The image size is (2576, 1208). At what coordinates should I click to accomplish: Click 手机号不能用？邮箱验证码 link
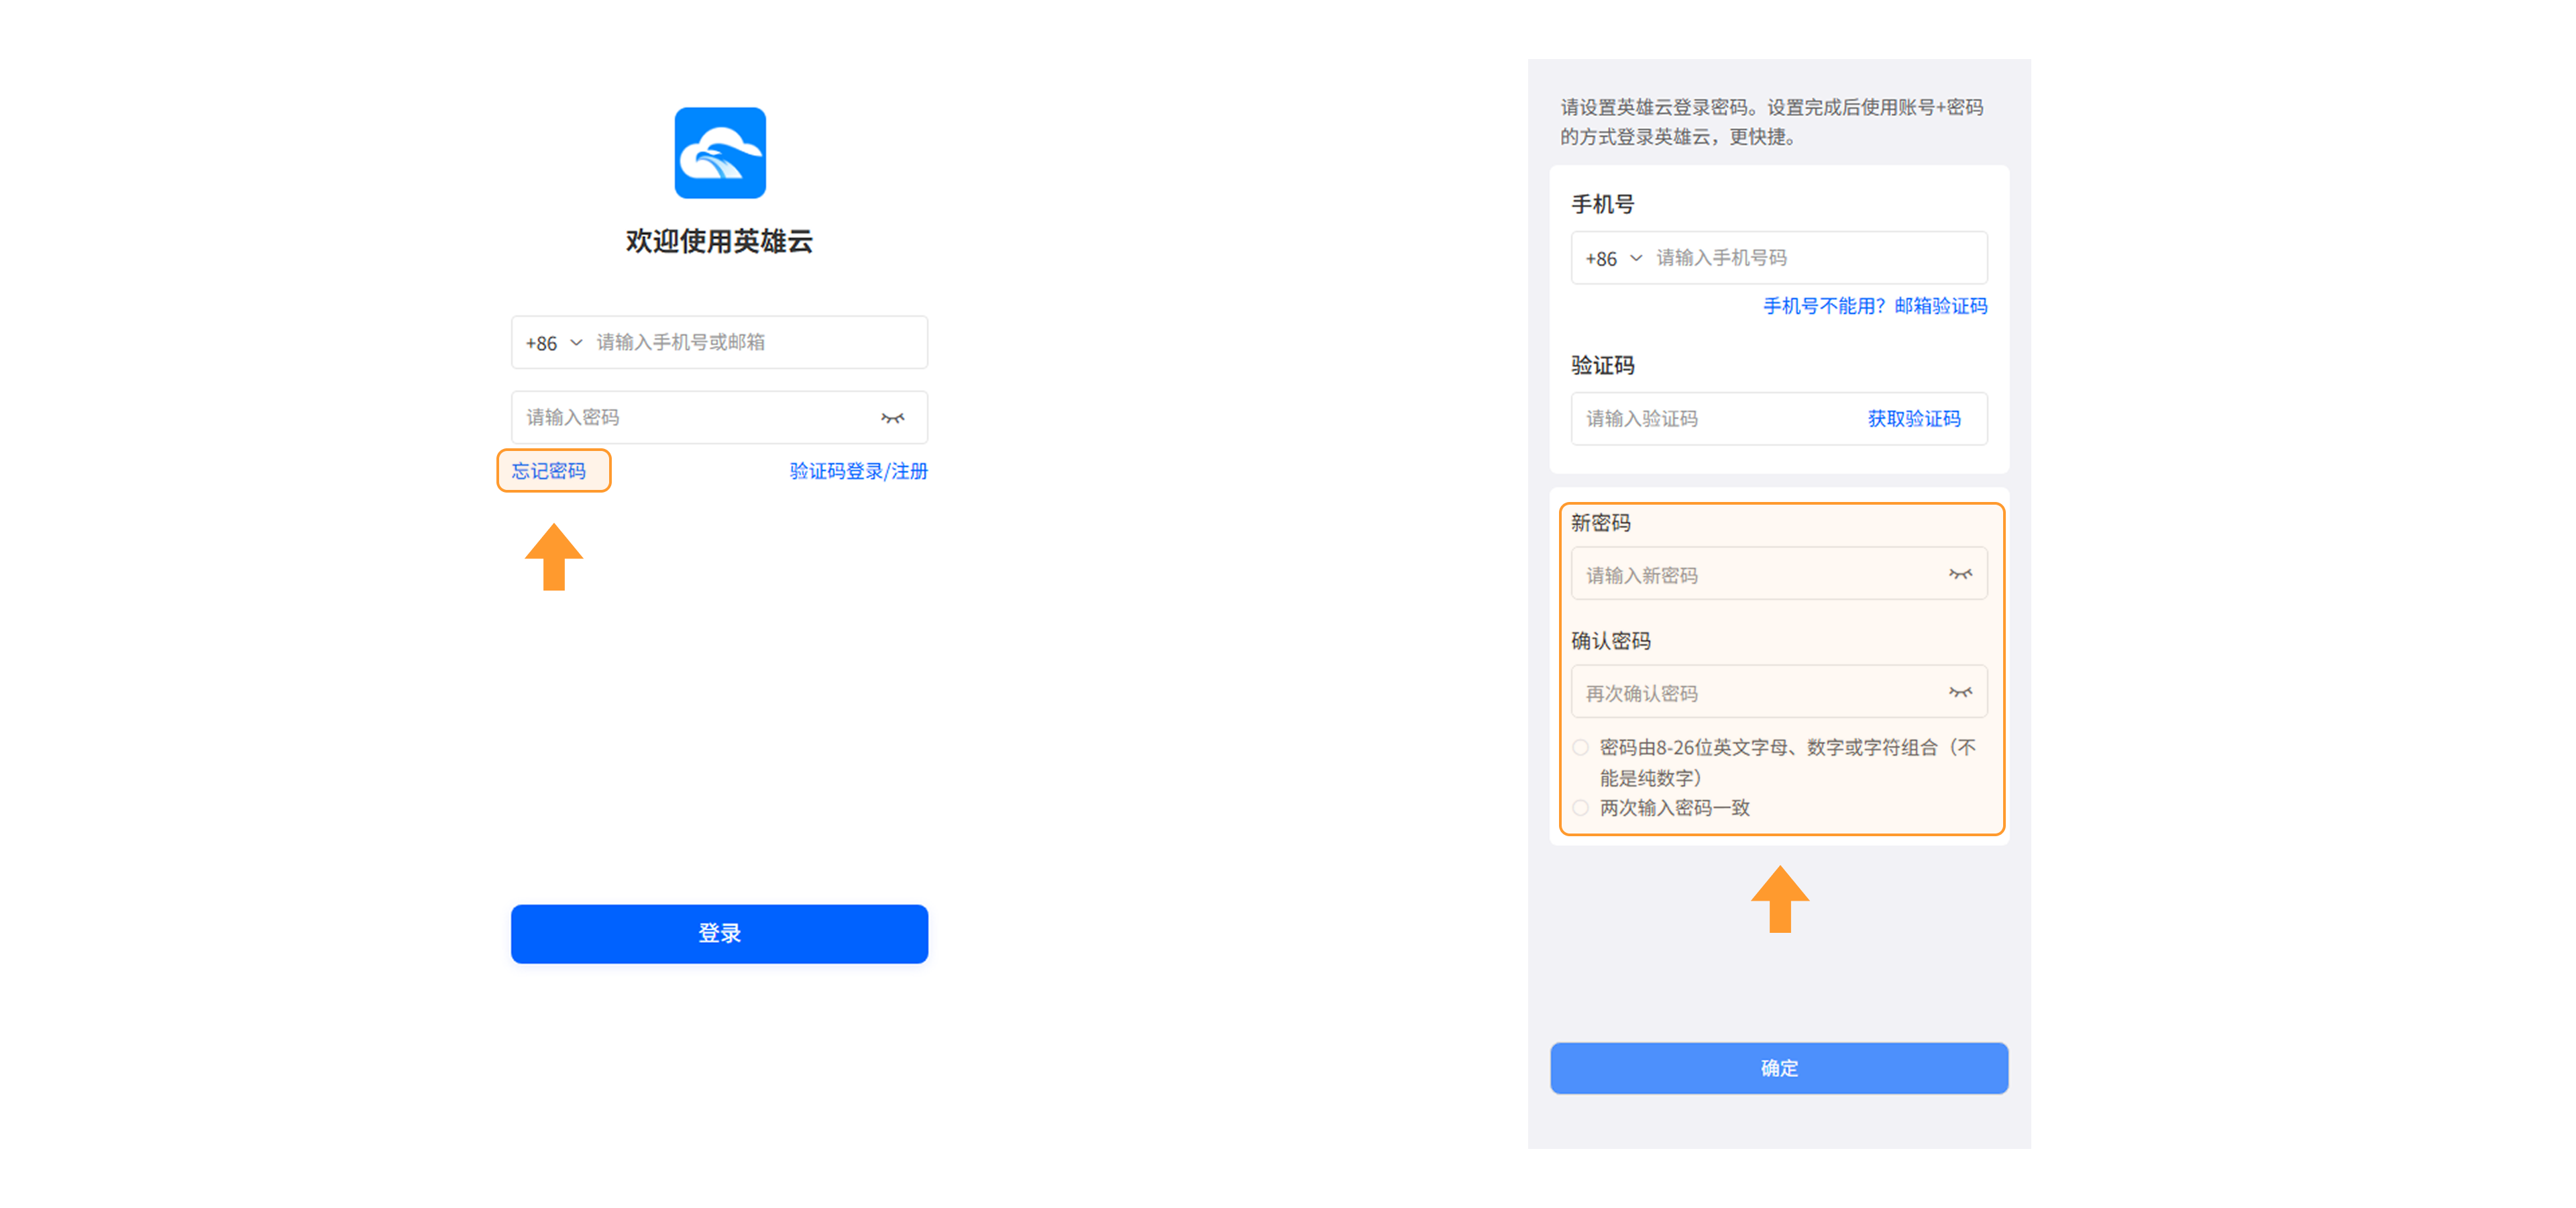(x=1874, y=306)
